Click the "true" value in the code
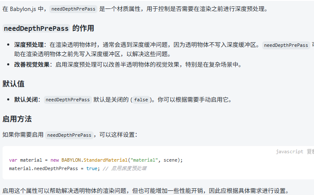This screenshot has height=195, width=314. point(92,168)
